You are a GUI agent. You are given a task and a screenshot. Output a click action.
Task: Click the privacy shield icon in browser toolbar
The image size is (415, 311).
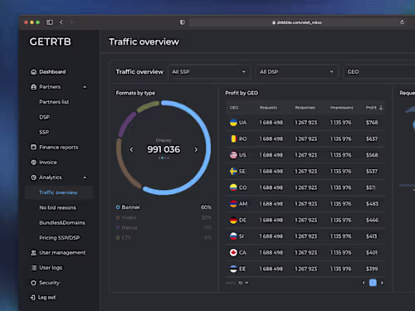click(182, 22)
